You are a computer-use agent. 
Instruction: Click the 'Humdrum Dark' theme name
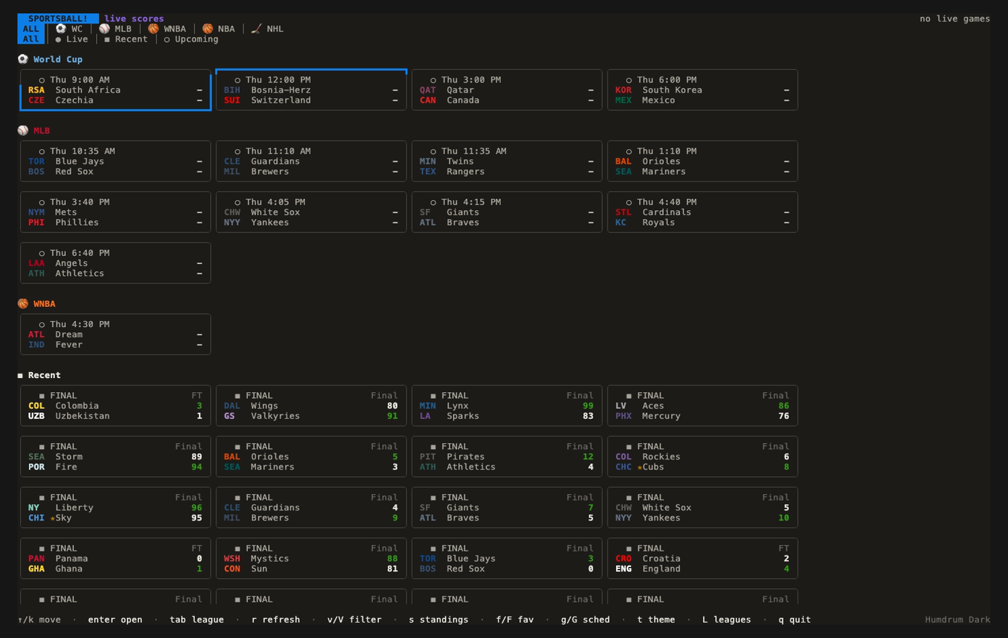click(958, 620)
